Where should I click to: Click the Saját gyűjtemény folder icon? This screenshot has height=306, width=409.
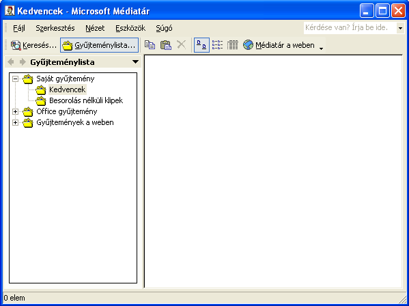click(27, 79)
